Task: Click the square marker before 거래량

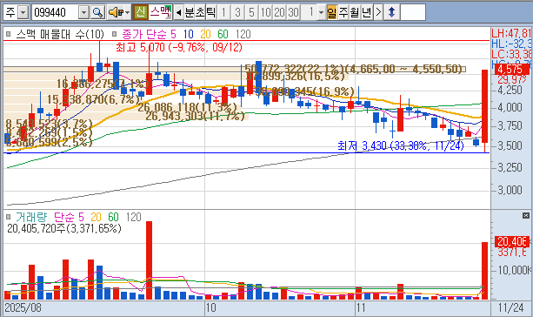Action: (9, 217)
